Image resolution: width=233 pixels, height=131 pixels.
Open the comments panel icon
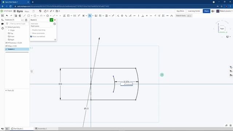3,24
